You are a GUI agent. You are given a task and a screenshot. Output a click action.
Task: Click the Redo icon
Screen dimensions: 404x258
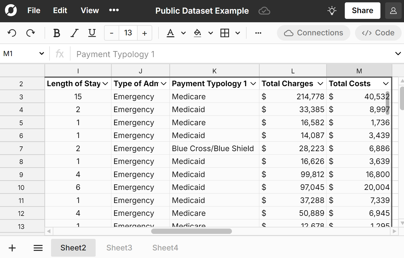31,33
